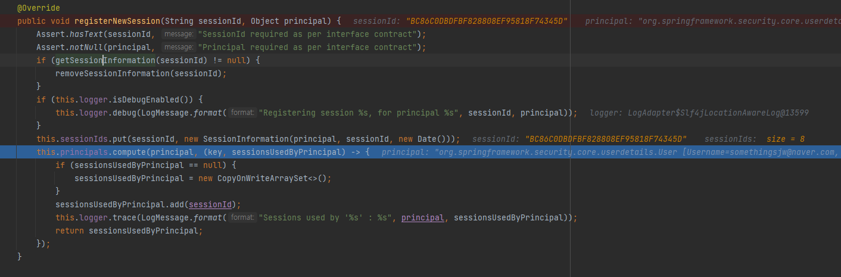The image size is (841, 277).
Task: Click isDebugEnabled in the if condition
Action: coord(151,99)
